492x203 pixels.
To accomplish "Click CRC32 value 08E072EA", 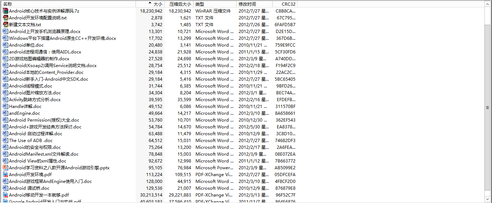I will (285, 154).
